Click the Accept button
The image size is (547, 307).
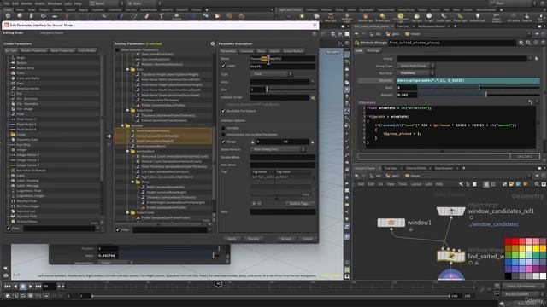coord(285,239)
